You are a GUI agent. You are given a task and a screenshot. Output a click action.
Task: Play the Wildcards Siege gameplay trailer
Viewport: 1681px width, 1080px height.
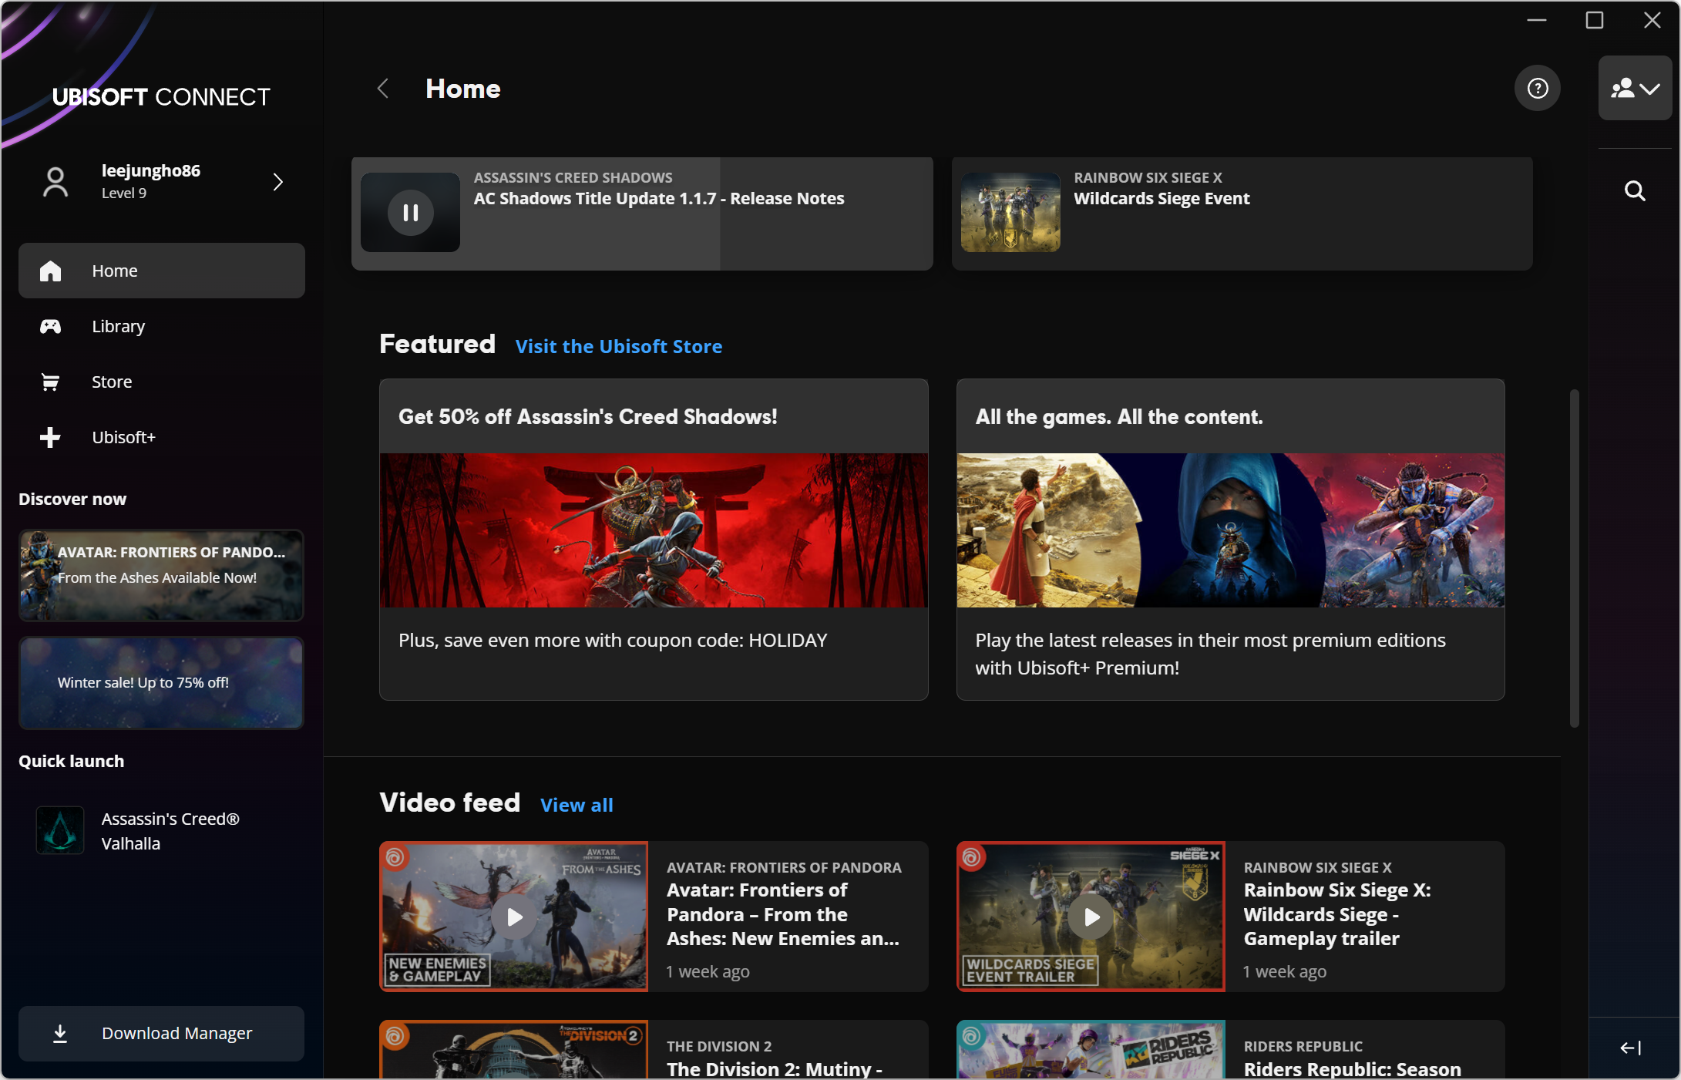pos(1091,917)
